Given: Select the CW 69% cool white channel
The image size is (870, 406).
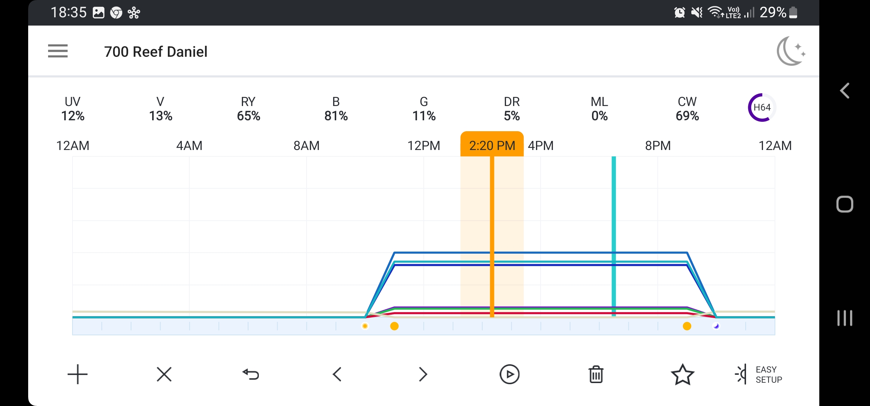Looking at the screenshot, I should [687, 109].
